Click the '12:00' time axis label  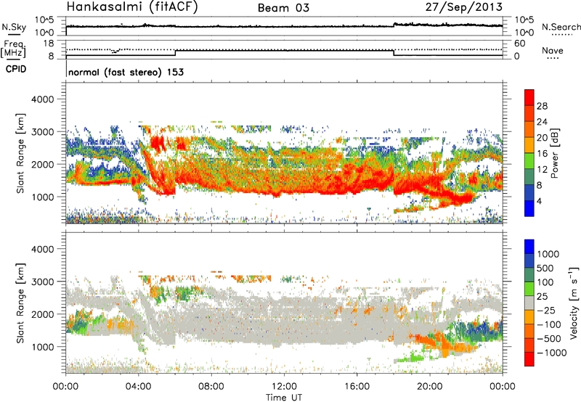click(x=284, y=387)
